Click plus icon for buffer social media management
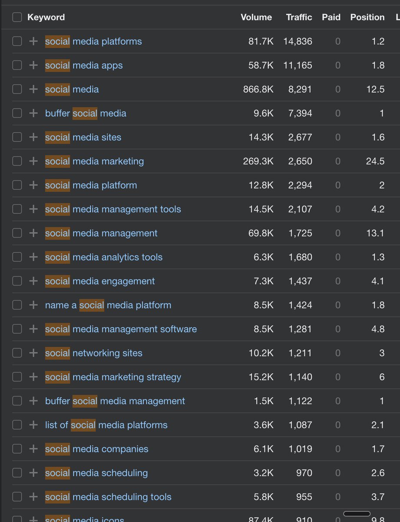400x522 pixels. (x=33, y=401)
